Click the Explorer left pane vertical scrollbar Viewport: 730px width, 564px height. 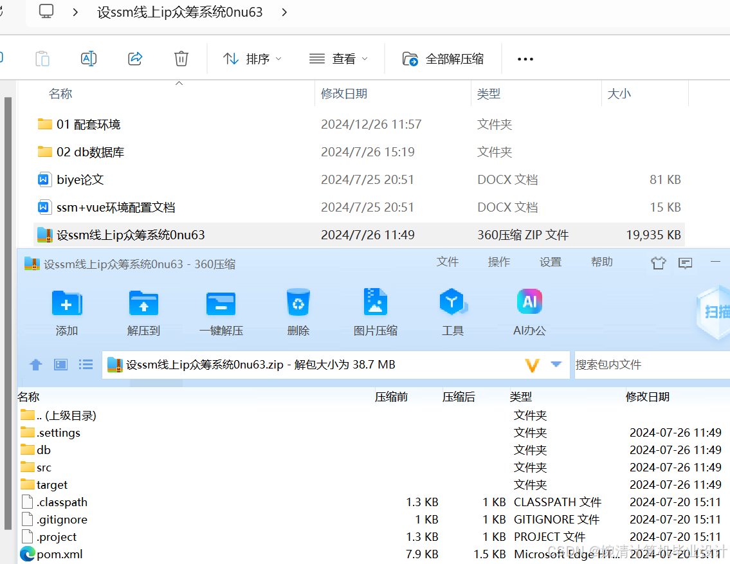pos(8,313)
